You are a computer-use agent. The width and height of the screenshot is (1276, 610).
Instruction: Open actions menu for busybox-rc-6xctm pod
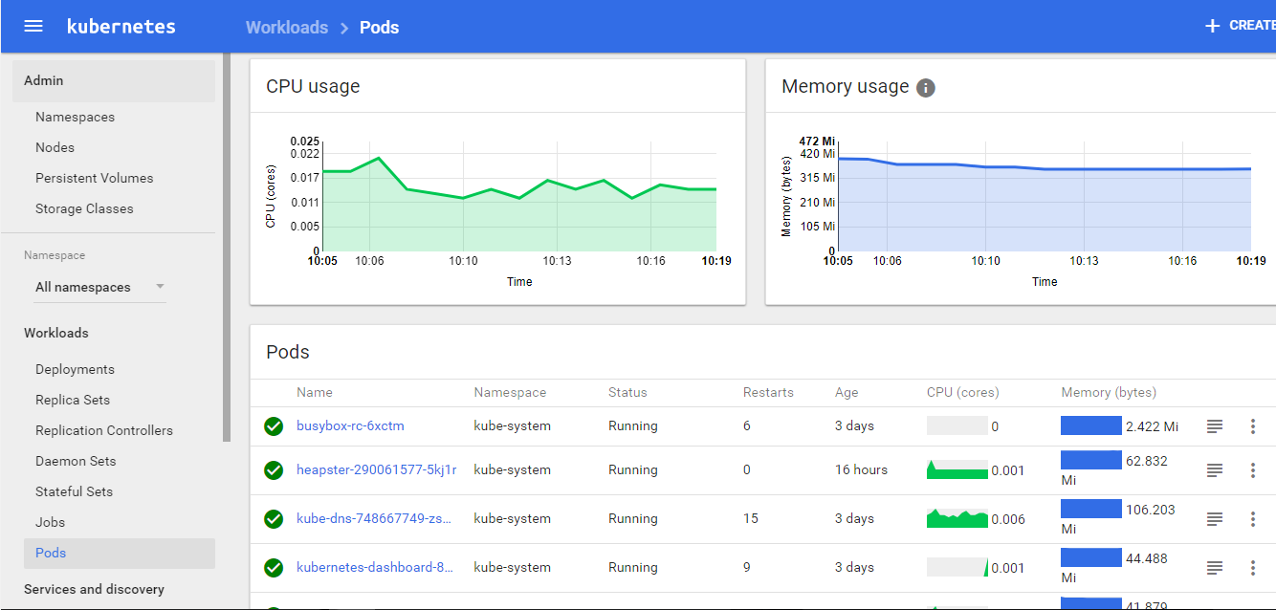(1253, 426)
